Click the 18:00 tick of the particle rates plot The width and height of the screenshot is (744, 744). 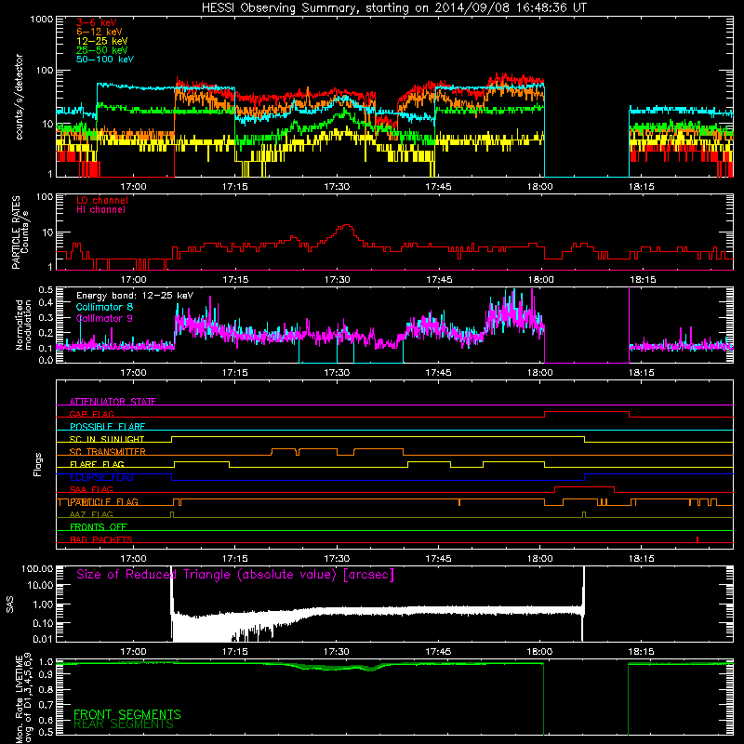pyautogui.click(x=540, y=280)
